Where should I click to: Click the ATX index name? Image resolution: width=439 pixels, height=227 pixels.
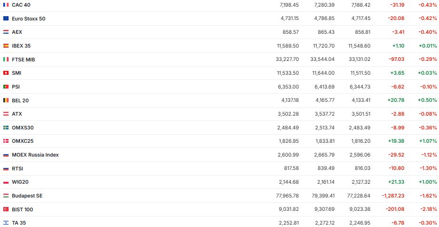coord(17,114)
